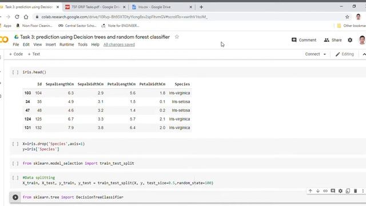The height and width of the screenshot is (206, 366).
Task: Click the SepalLengthCm column header
Action: pyautogui.click(x=59, y=84)
